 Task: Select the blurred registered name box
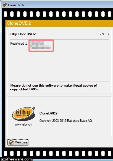click(x=41, y=45)
